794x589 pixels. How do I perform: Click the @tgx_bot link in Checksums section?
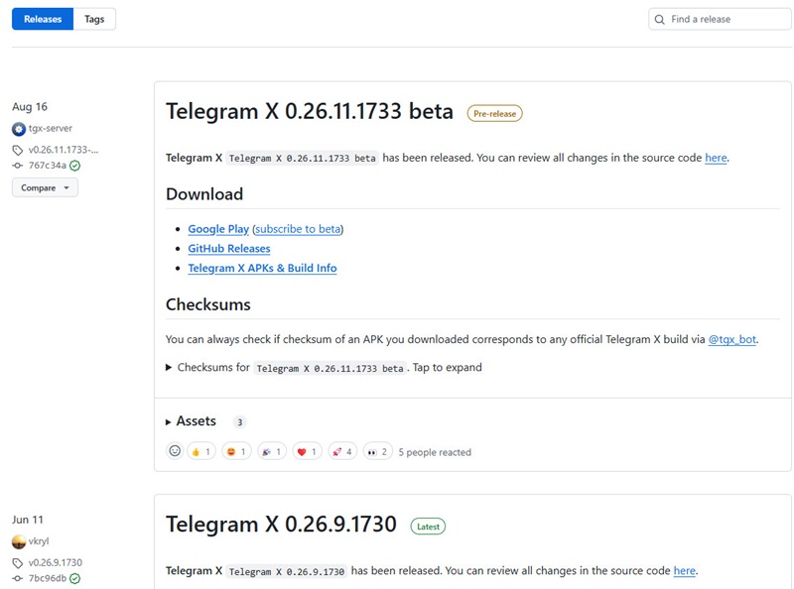(731, 338)
